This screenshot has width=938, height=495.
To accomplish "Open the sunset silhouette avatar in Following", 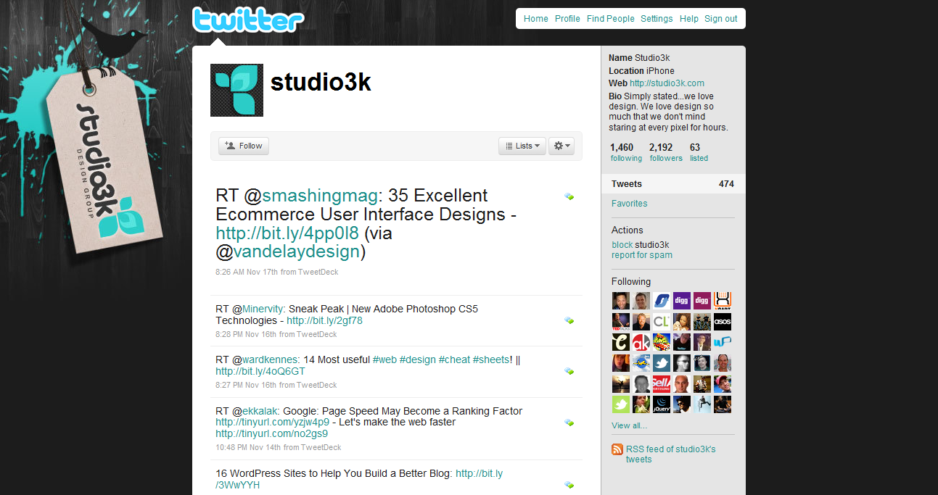I will (x=621, y=383).
